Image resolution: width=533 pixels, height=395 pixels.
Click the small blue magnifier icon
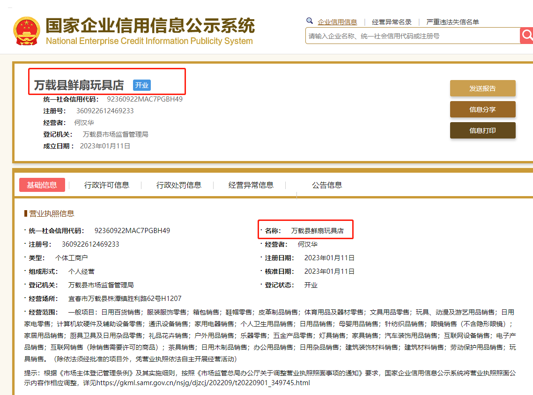(x=309, y=21)
